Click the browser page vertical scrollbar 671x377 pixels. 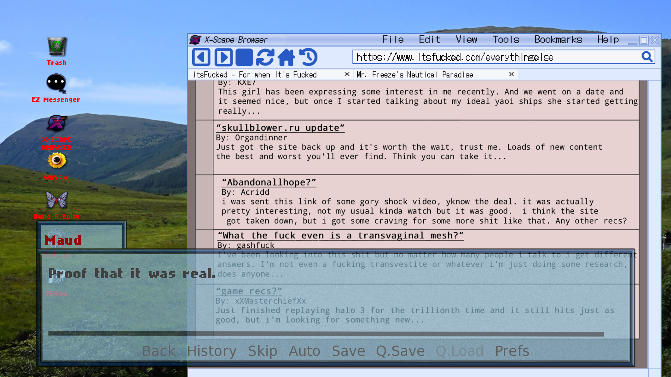click(655, 224)
